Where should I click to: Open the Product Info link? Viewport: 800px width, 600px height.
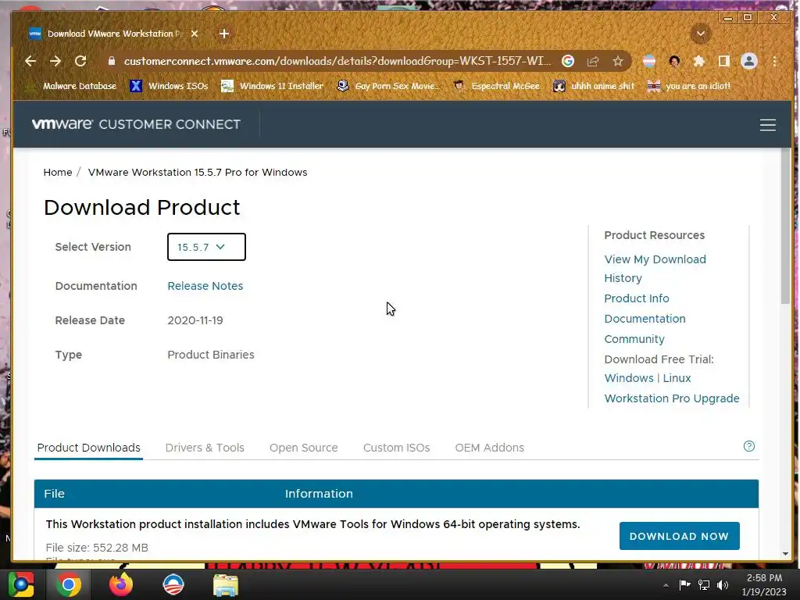(x=636, y=298)
